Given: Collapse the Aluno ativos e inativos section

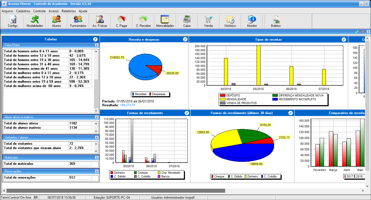Looking at the screenshot, I should click(97, 117).
